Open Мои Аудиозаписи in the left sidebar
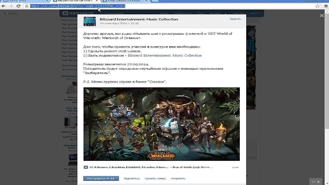 coord(69,36)
